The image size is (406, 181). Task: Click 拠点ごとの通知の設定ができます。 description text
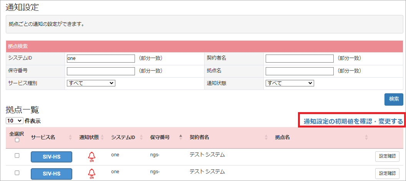[x=46, y=25]
